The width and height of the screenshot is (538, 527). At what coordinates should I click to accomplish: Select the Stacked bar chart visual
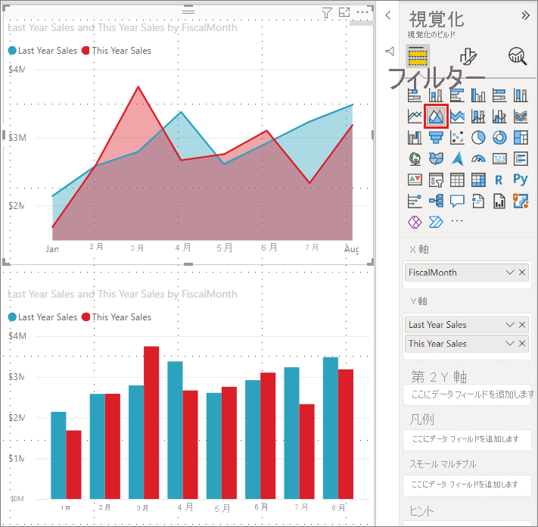pyautogui.click(x=415, y=95)
